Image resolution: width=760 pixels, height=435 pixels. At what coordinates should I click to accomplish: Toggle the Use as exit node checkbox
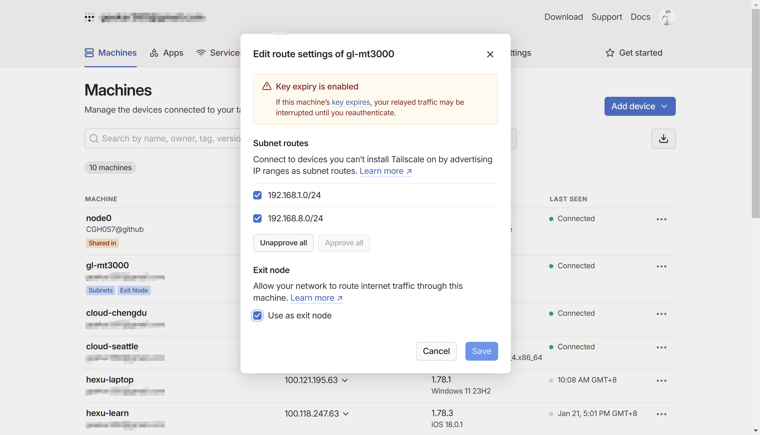257,316
